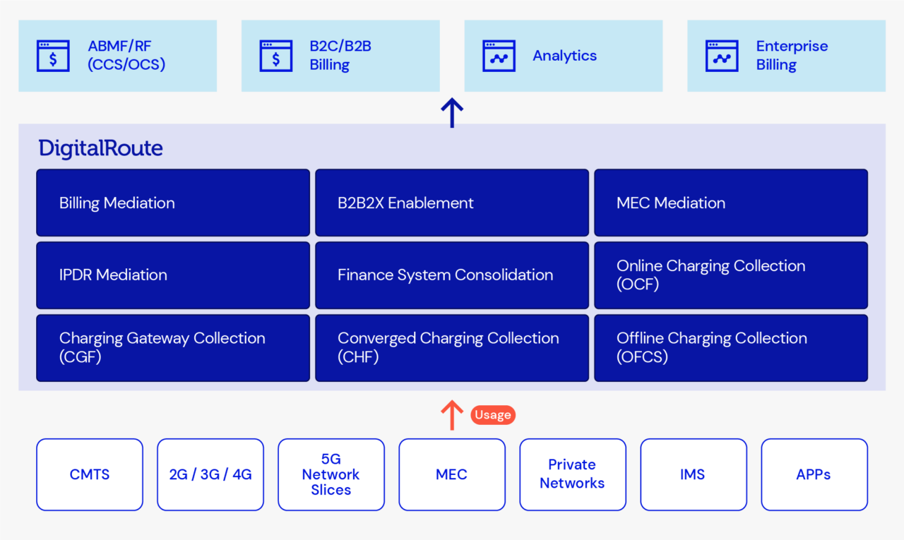
Task: Open the Billing Mediation module
Action: click(x=172, y=203)
